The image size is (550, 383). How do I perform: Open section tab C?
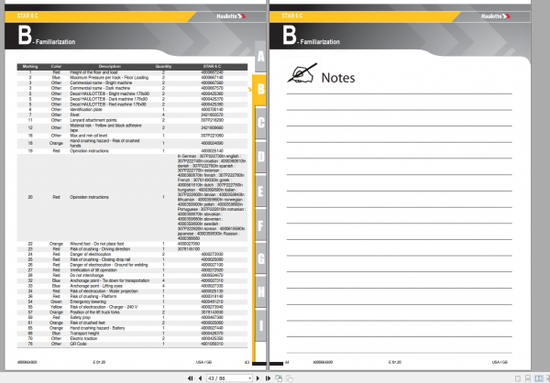click(x=260, y=123)
